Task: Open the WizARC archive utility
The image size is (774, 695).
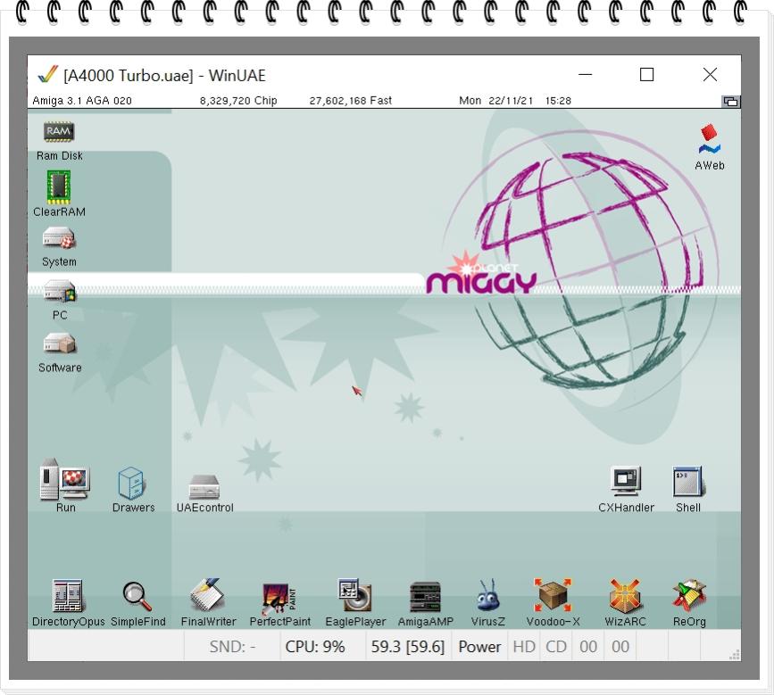Action: click(x=625, y=594)
